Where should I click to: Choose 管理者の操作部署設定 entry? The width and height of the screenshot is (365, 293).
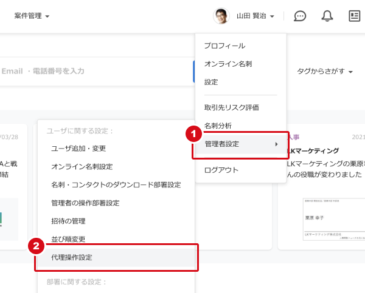click(x=85, y=203)
